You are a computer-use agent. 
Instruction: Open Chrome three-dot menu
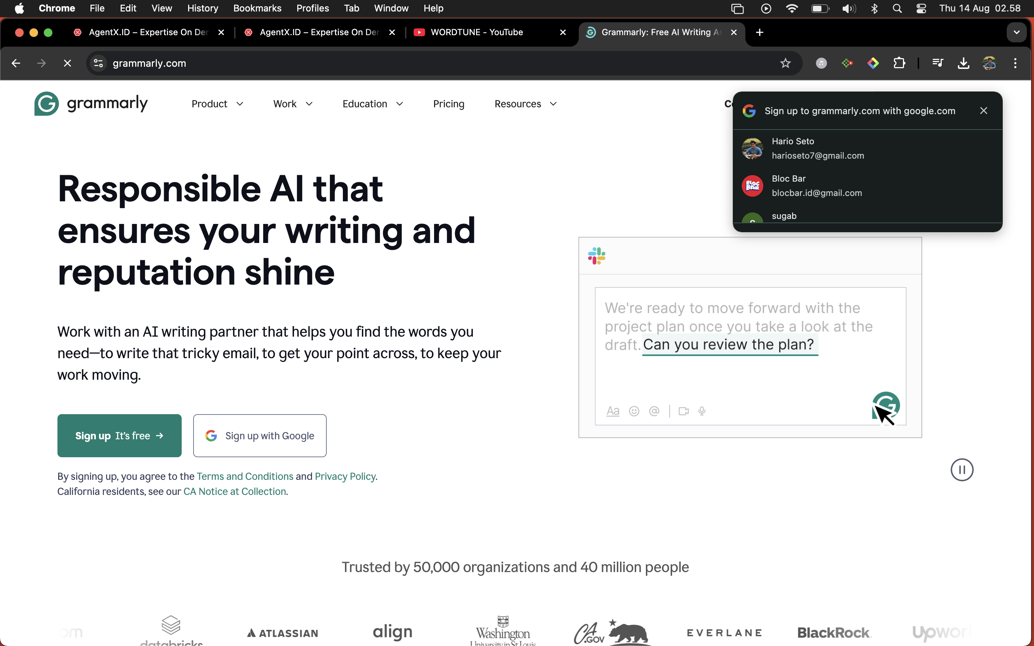point(1015,63)
